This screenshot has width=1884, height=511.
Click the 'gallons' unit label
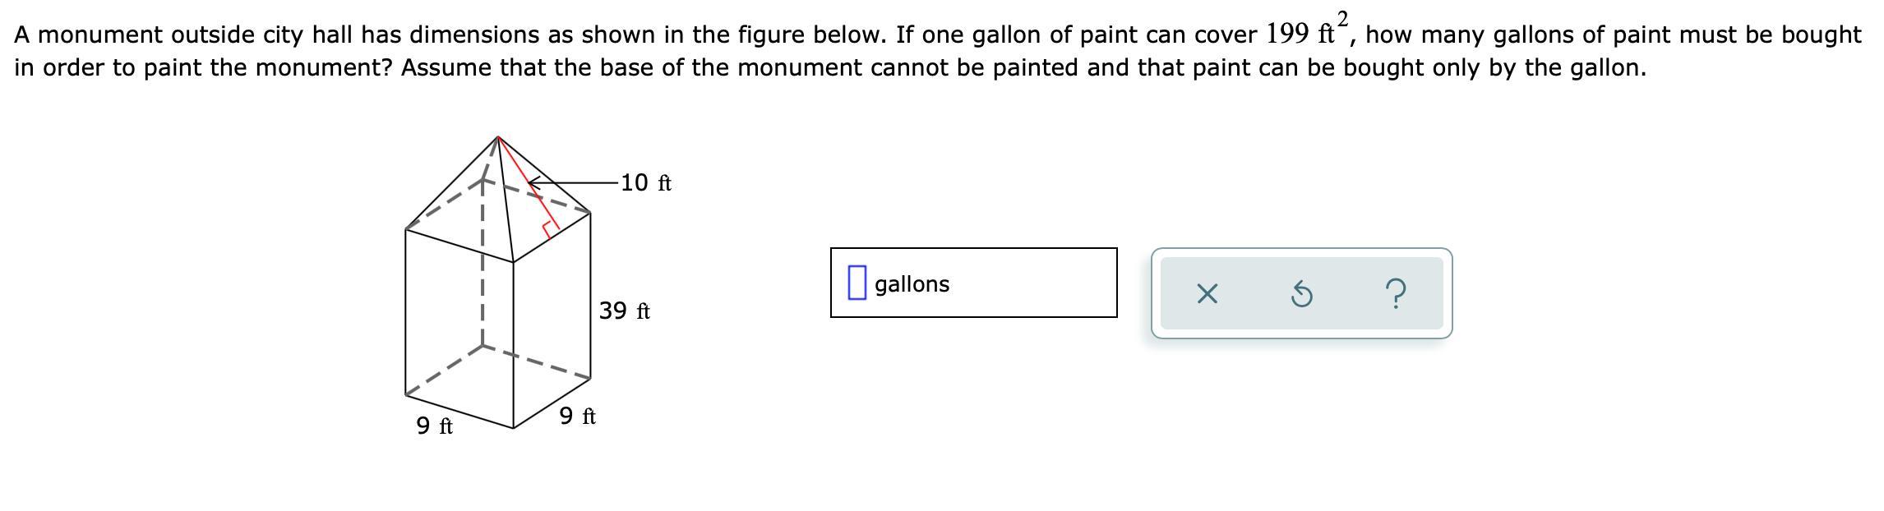click(912, 284)
